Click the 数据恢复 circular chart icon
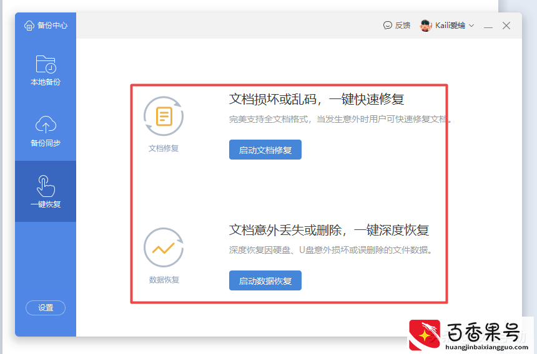 click(164, 247)
